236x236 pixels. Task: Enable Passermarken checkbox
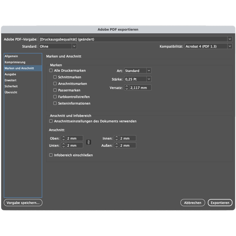(x=55, y=90)
